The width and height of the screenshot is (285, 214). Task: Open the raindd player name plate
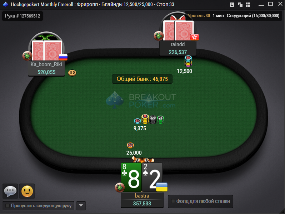(x=178, y=48)
